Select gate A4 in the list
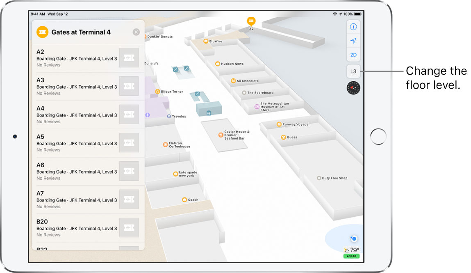Image resolution: width=471 pixels, height=273 pixels. point(88,115)
